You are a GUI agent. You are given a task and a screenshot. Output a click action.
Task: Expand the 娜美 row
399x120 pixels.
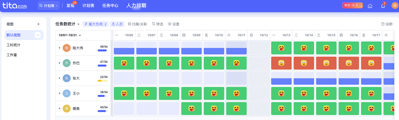(59, 109)
